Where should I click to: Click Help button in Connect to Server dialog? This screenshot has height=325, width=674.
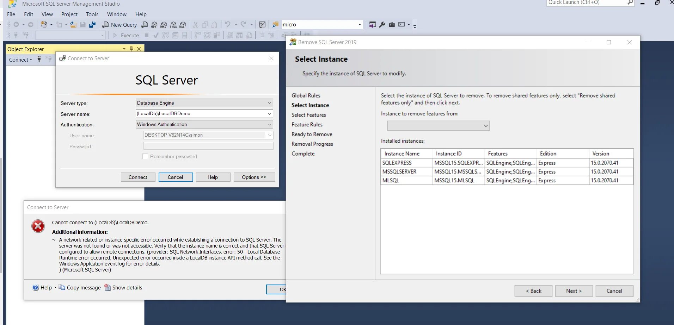coord(213,177)
